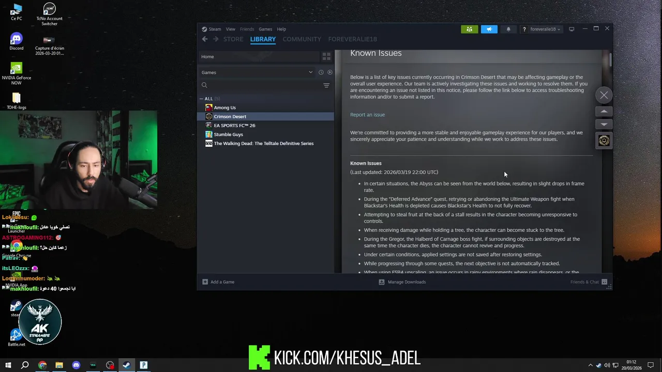Screen dimensions: 662x372
Task: Go back using Steam's back arrow
Action: pos(205,39)
